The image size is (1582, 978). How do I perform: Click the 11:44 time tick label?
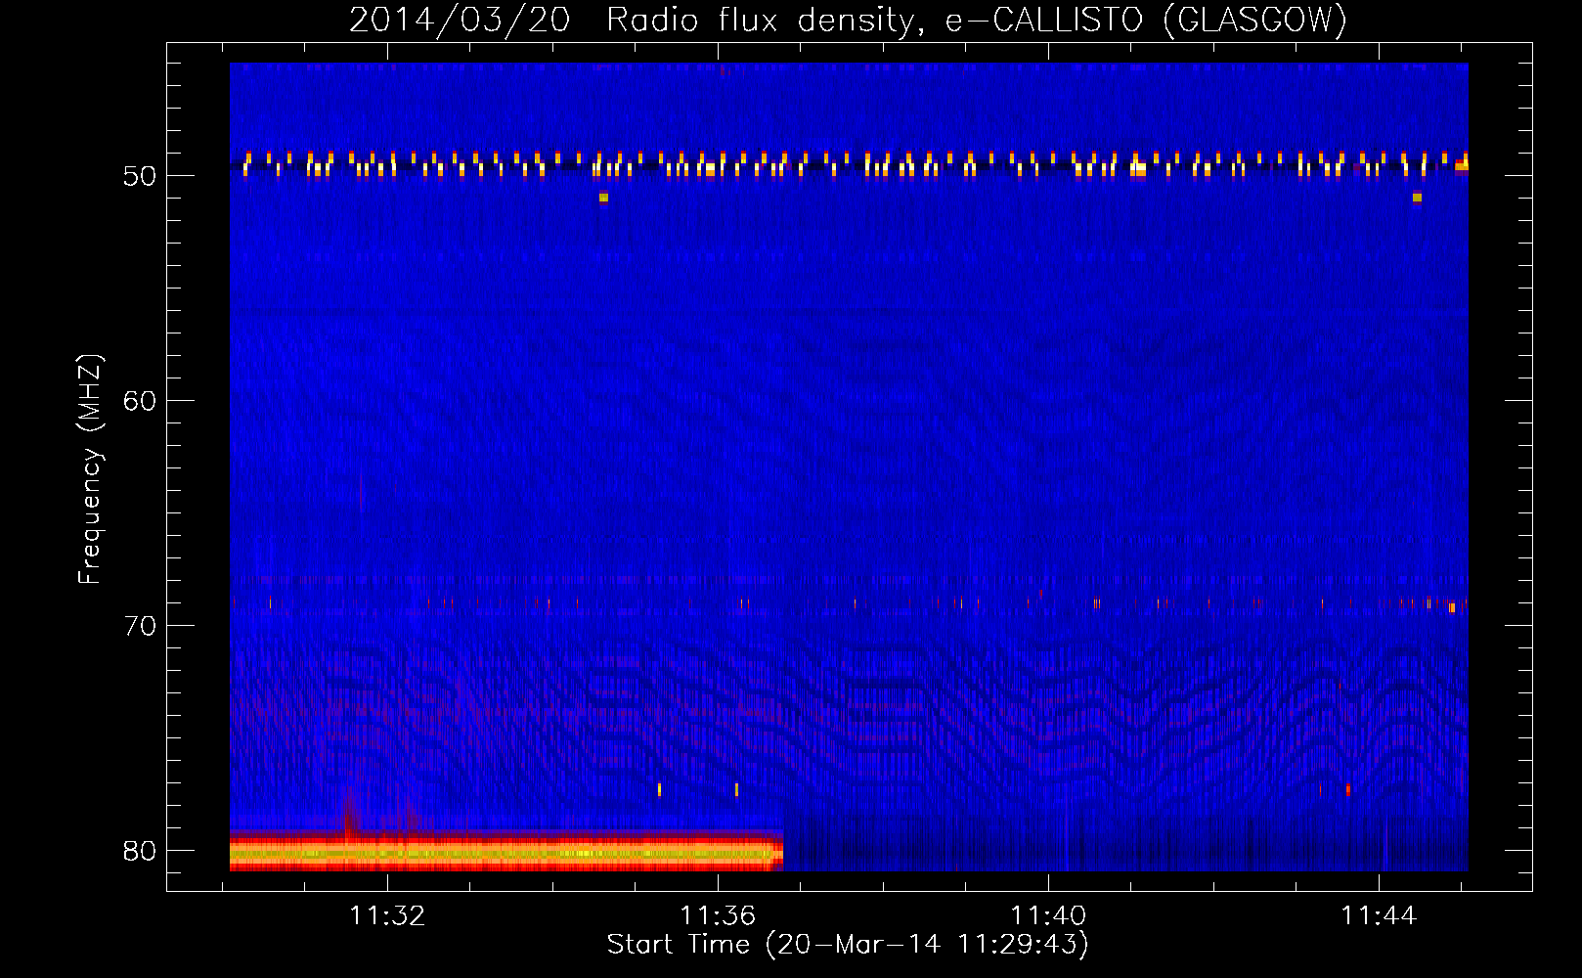[1379, 916]
